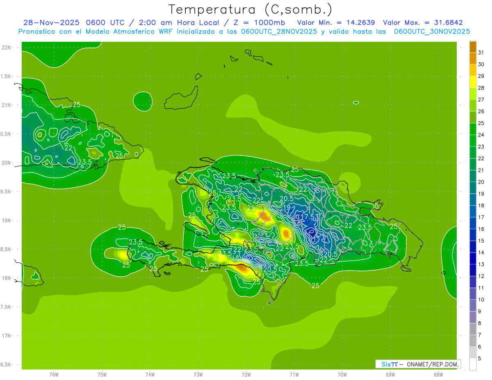Image resolution: width=492 pixels, height=380 pixels.
Task: Click the "29" label on the color legend
Action: (481, 76)
